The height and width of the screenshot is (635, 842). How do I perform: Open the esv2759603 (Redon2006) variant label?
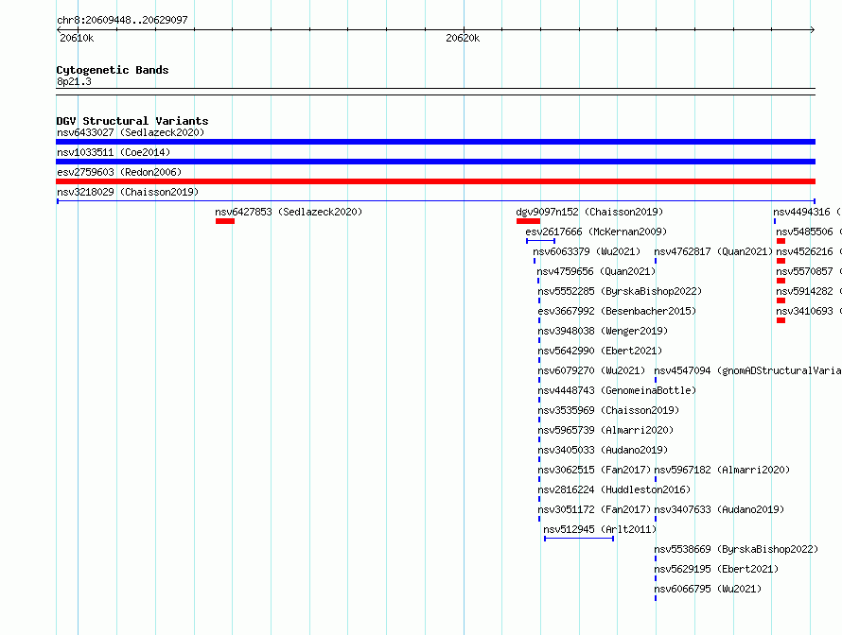(x=119, y=172)
